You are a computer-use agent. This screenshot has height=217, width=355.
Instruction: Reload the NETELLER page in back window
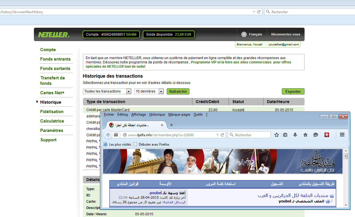click(259, 12)
